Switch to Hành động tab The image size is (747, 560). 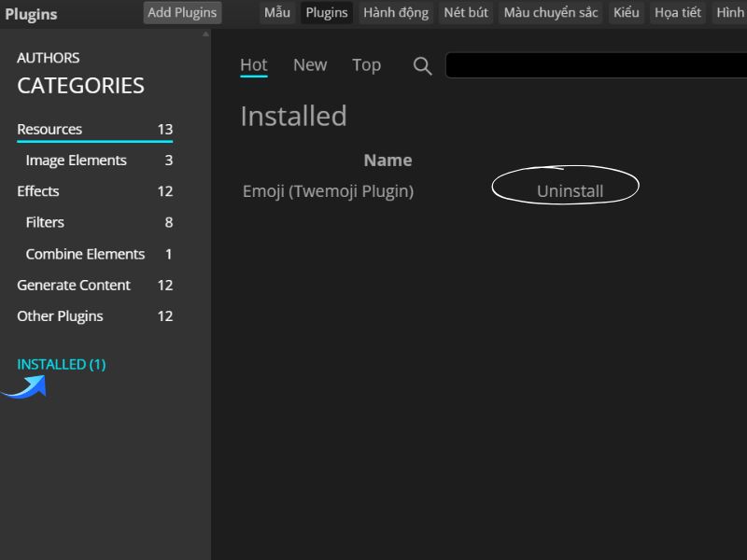coord(396,12)
